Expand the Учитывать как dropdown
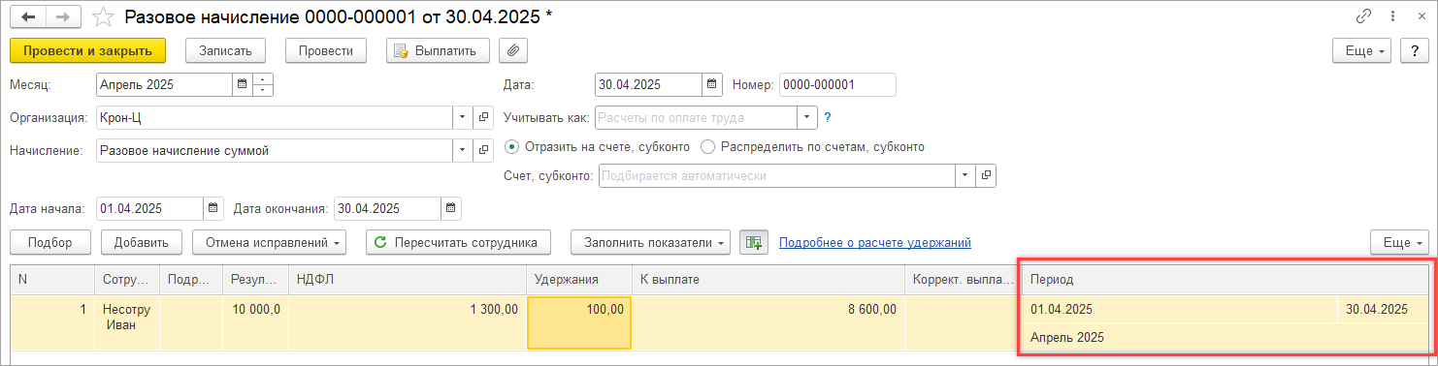Screen dimensions: 1438x366 tap(807, 118)
